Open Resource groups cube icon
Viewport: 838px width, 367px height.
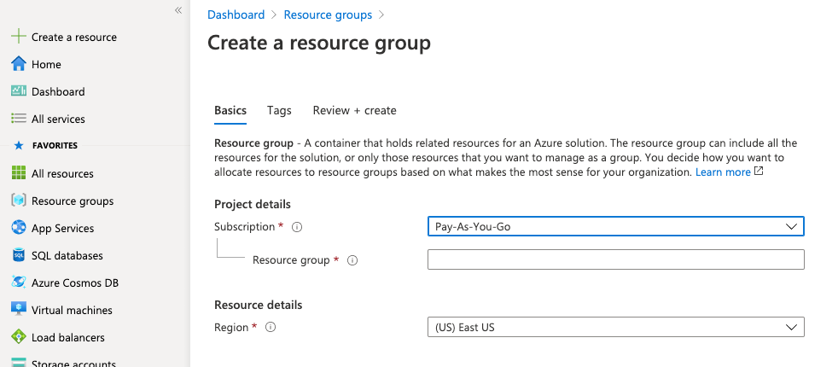click(18, 201)
